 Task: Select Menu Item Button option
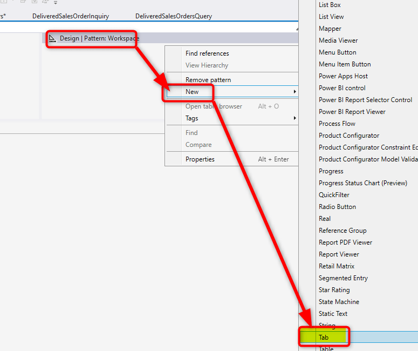[x=345, y=64]
